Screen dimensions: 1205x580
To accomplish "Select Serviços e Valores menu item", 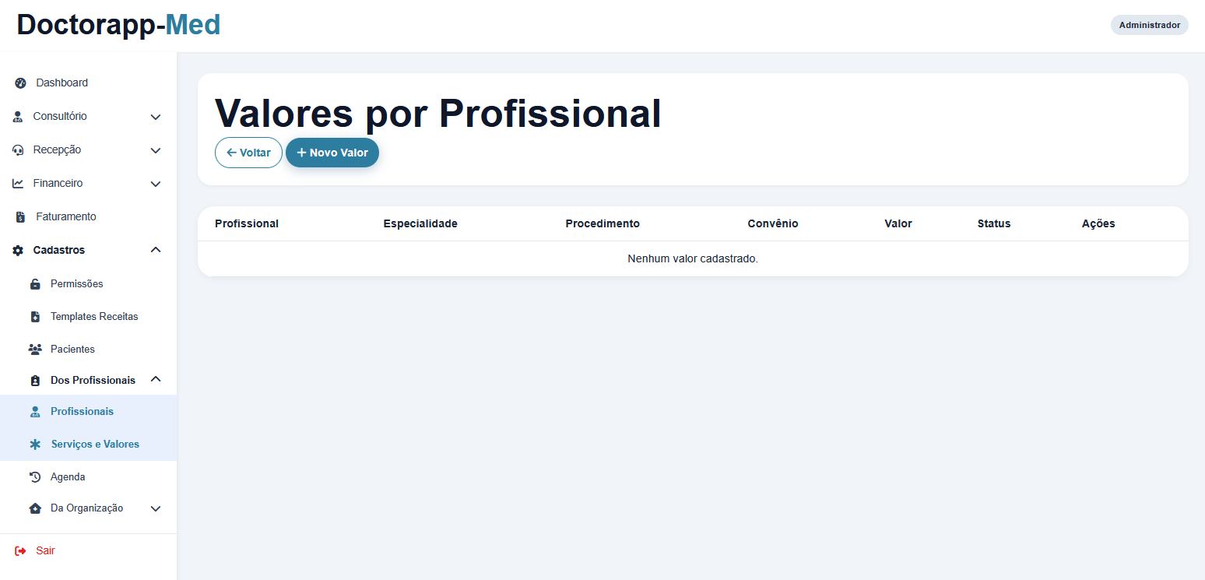I will (x=89, y=444).
